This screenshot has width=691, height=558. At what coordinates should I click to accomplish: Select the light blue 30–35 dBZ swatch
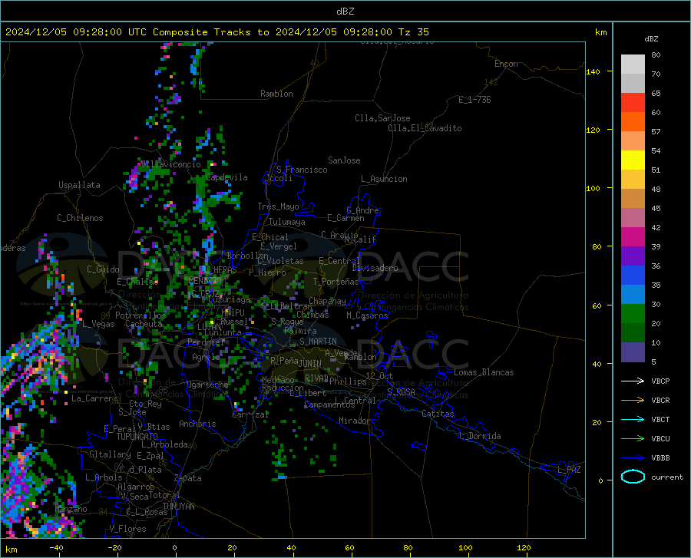pos(633,295)
